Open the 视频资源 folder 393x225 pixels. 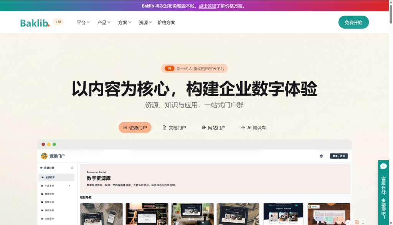49,202
